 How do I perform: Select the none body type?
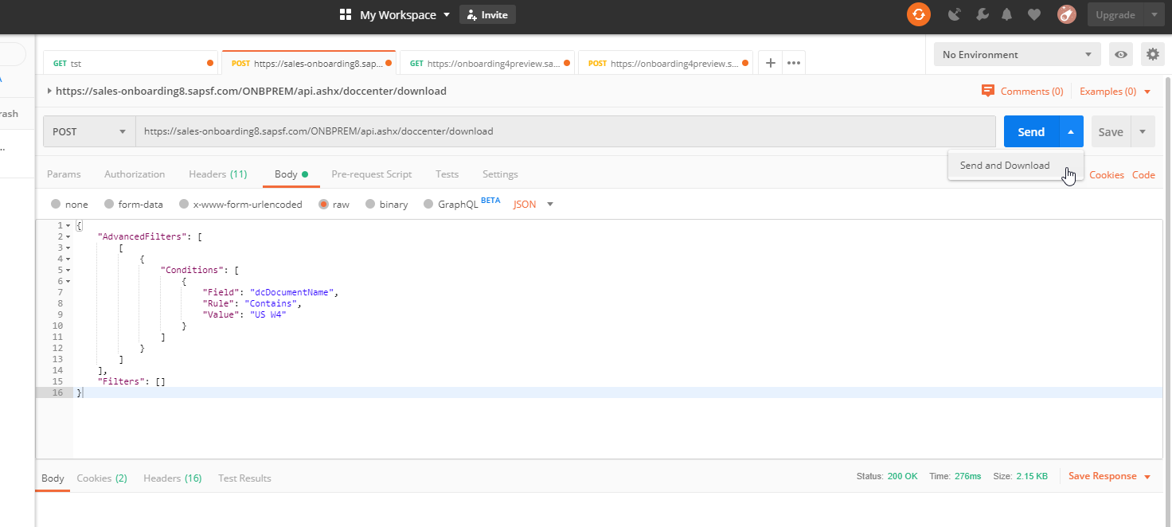pyautogui.click(x=56, y=205)
